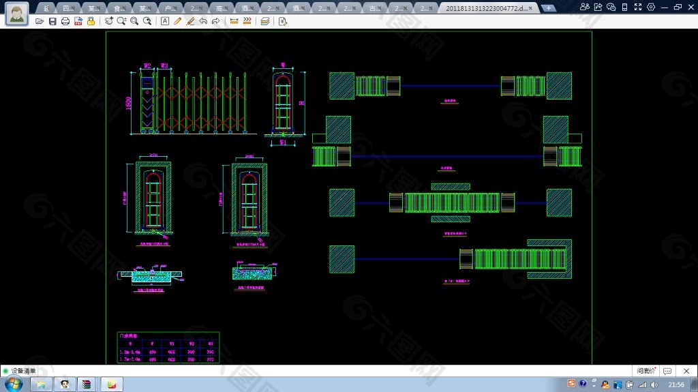Open a new tab with plus button
Image resolution: width=698 pixels, height=392 pixels.
tap(549, 8)
